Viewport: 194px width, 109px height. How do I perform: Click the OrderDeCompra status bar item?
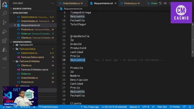[x=48, y=107]
